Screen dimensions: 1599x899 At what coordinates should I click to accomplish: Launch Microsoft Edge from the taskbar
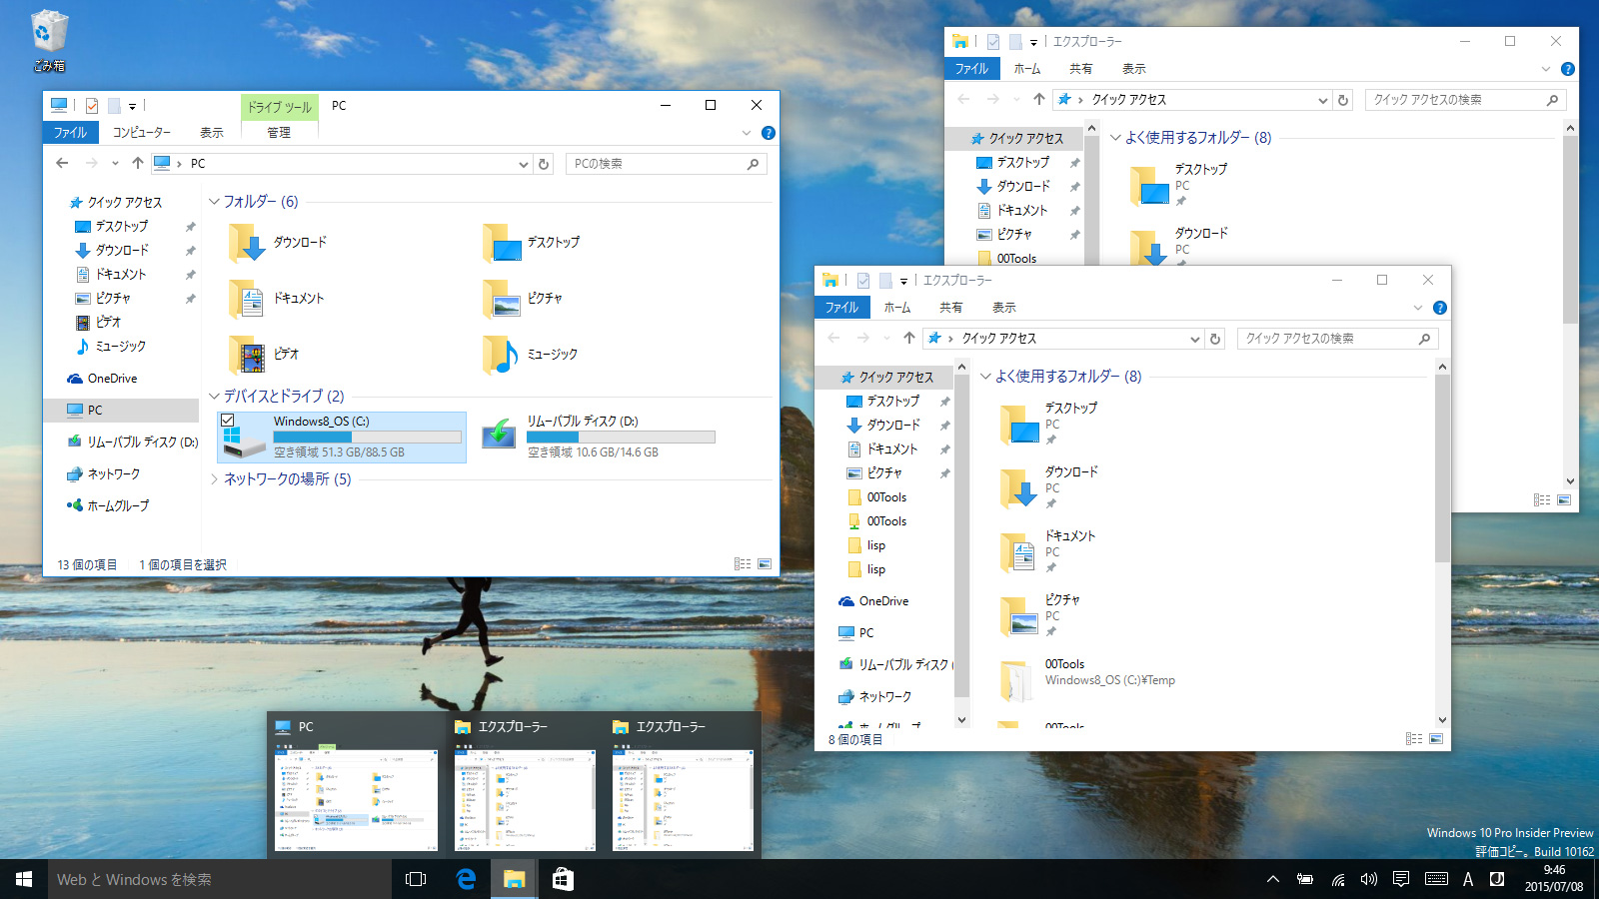coord(466,879)
